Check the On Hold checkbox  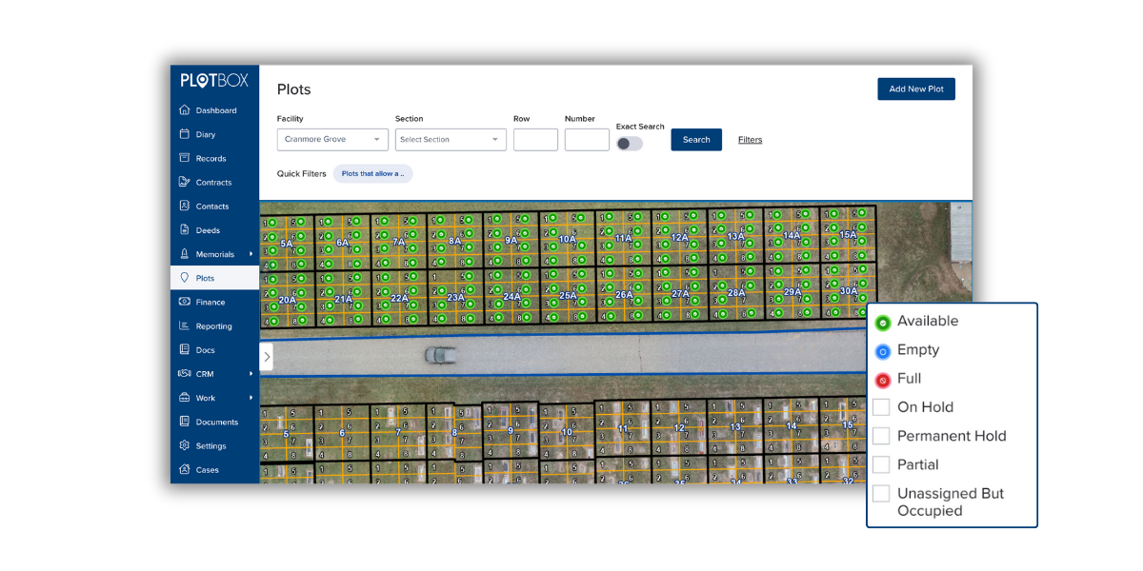coord(881,407)
